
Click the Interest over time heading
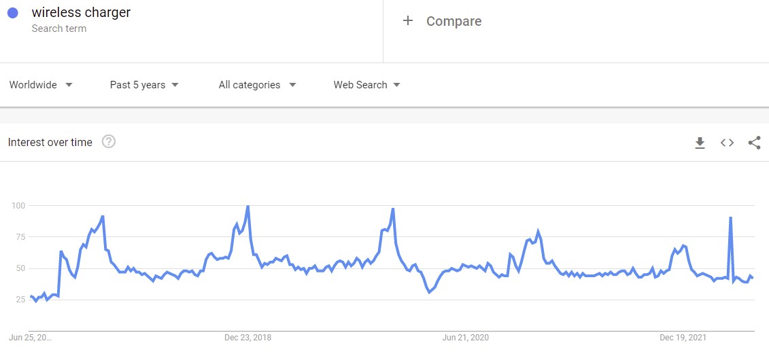click(x=50, y=143)
